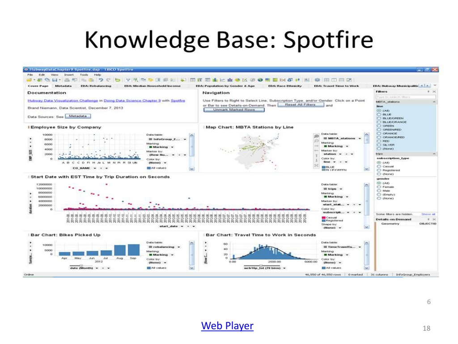This screenshot has width=458, height=344.
Task: Click the Undo arrow toolbar icon
Action: pyautogui.click(x=101, y=80)
